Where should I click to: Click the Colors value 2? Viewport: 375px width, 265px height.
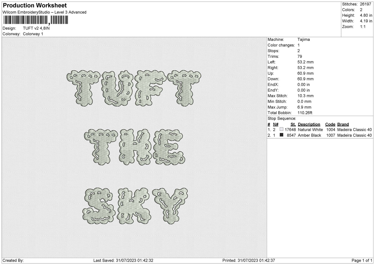pos(361,10)
